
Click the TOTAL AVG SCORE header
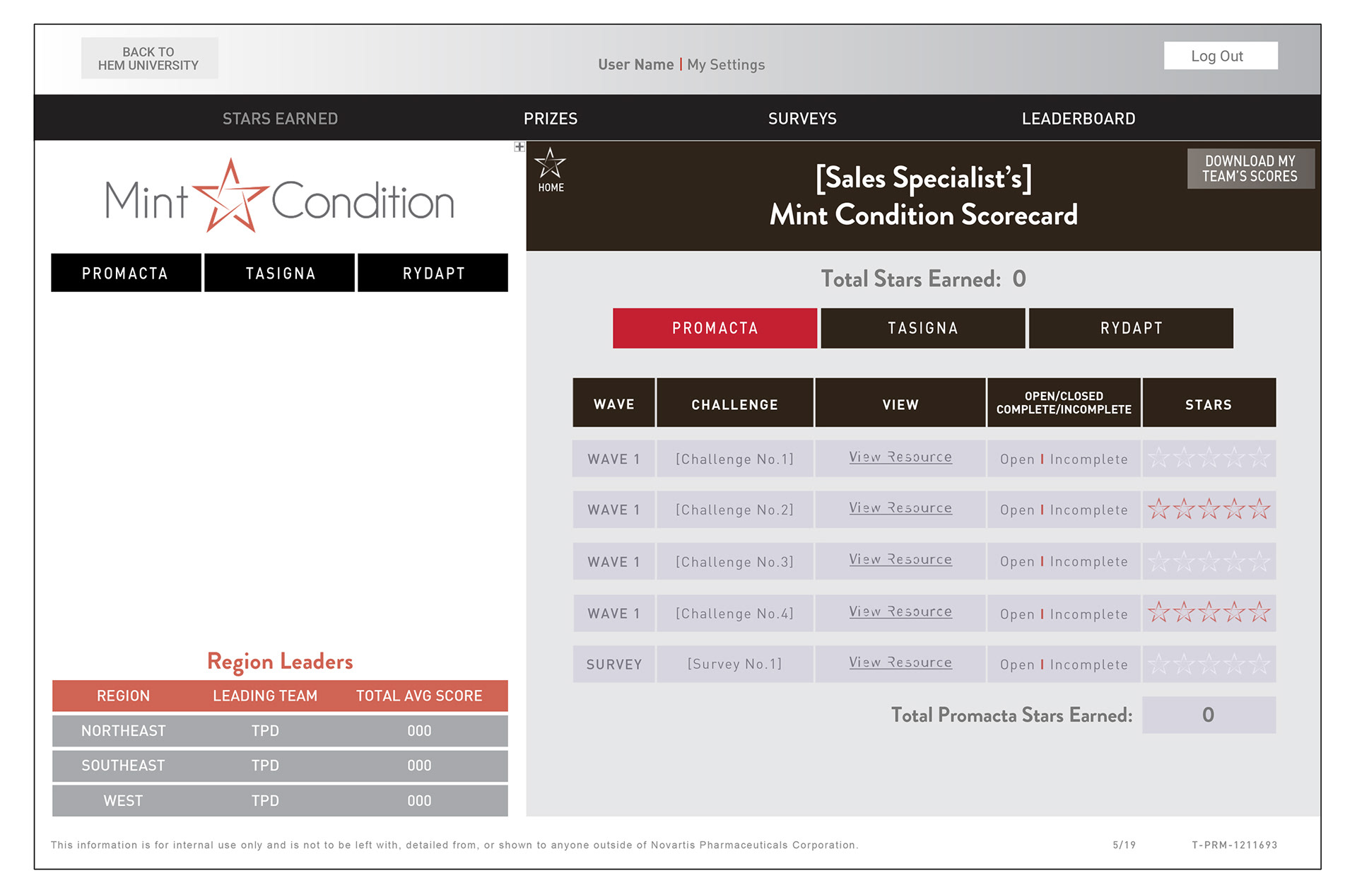419,696
